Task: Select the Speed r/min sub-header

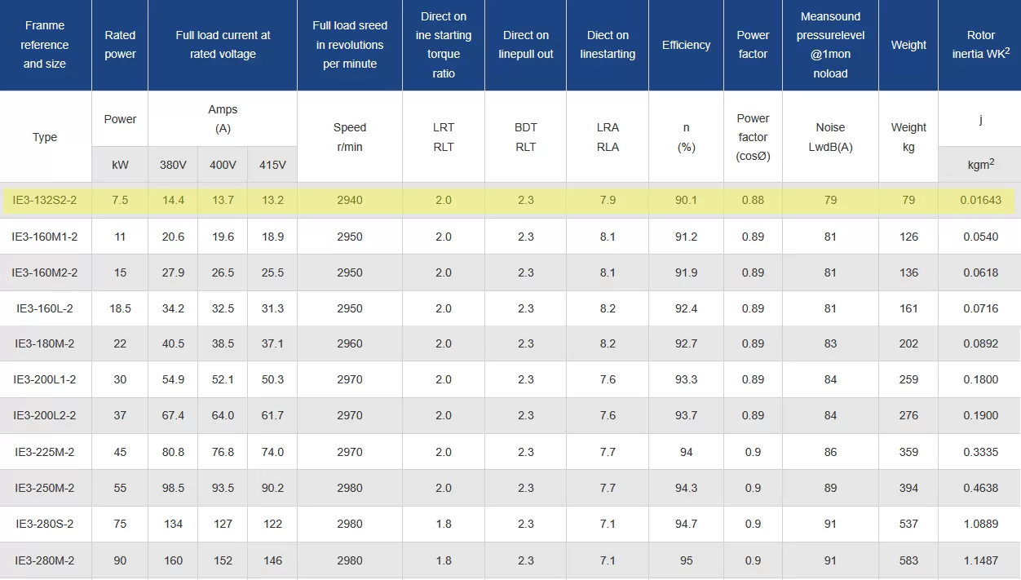Action: point(349,137)
